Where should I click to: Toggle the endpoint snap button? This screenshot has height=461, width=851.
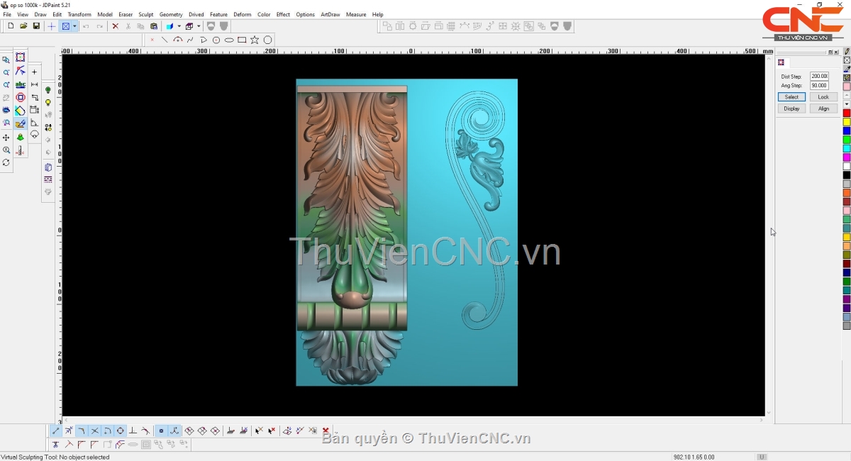pos(56,431)
